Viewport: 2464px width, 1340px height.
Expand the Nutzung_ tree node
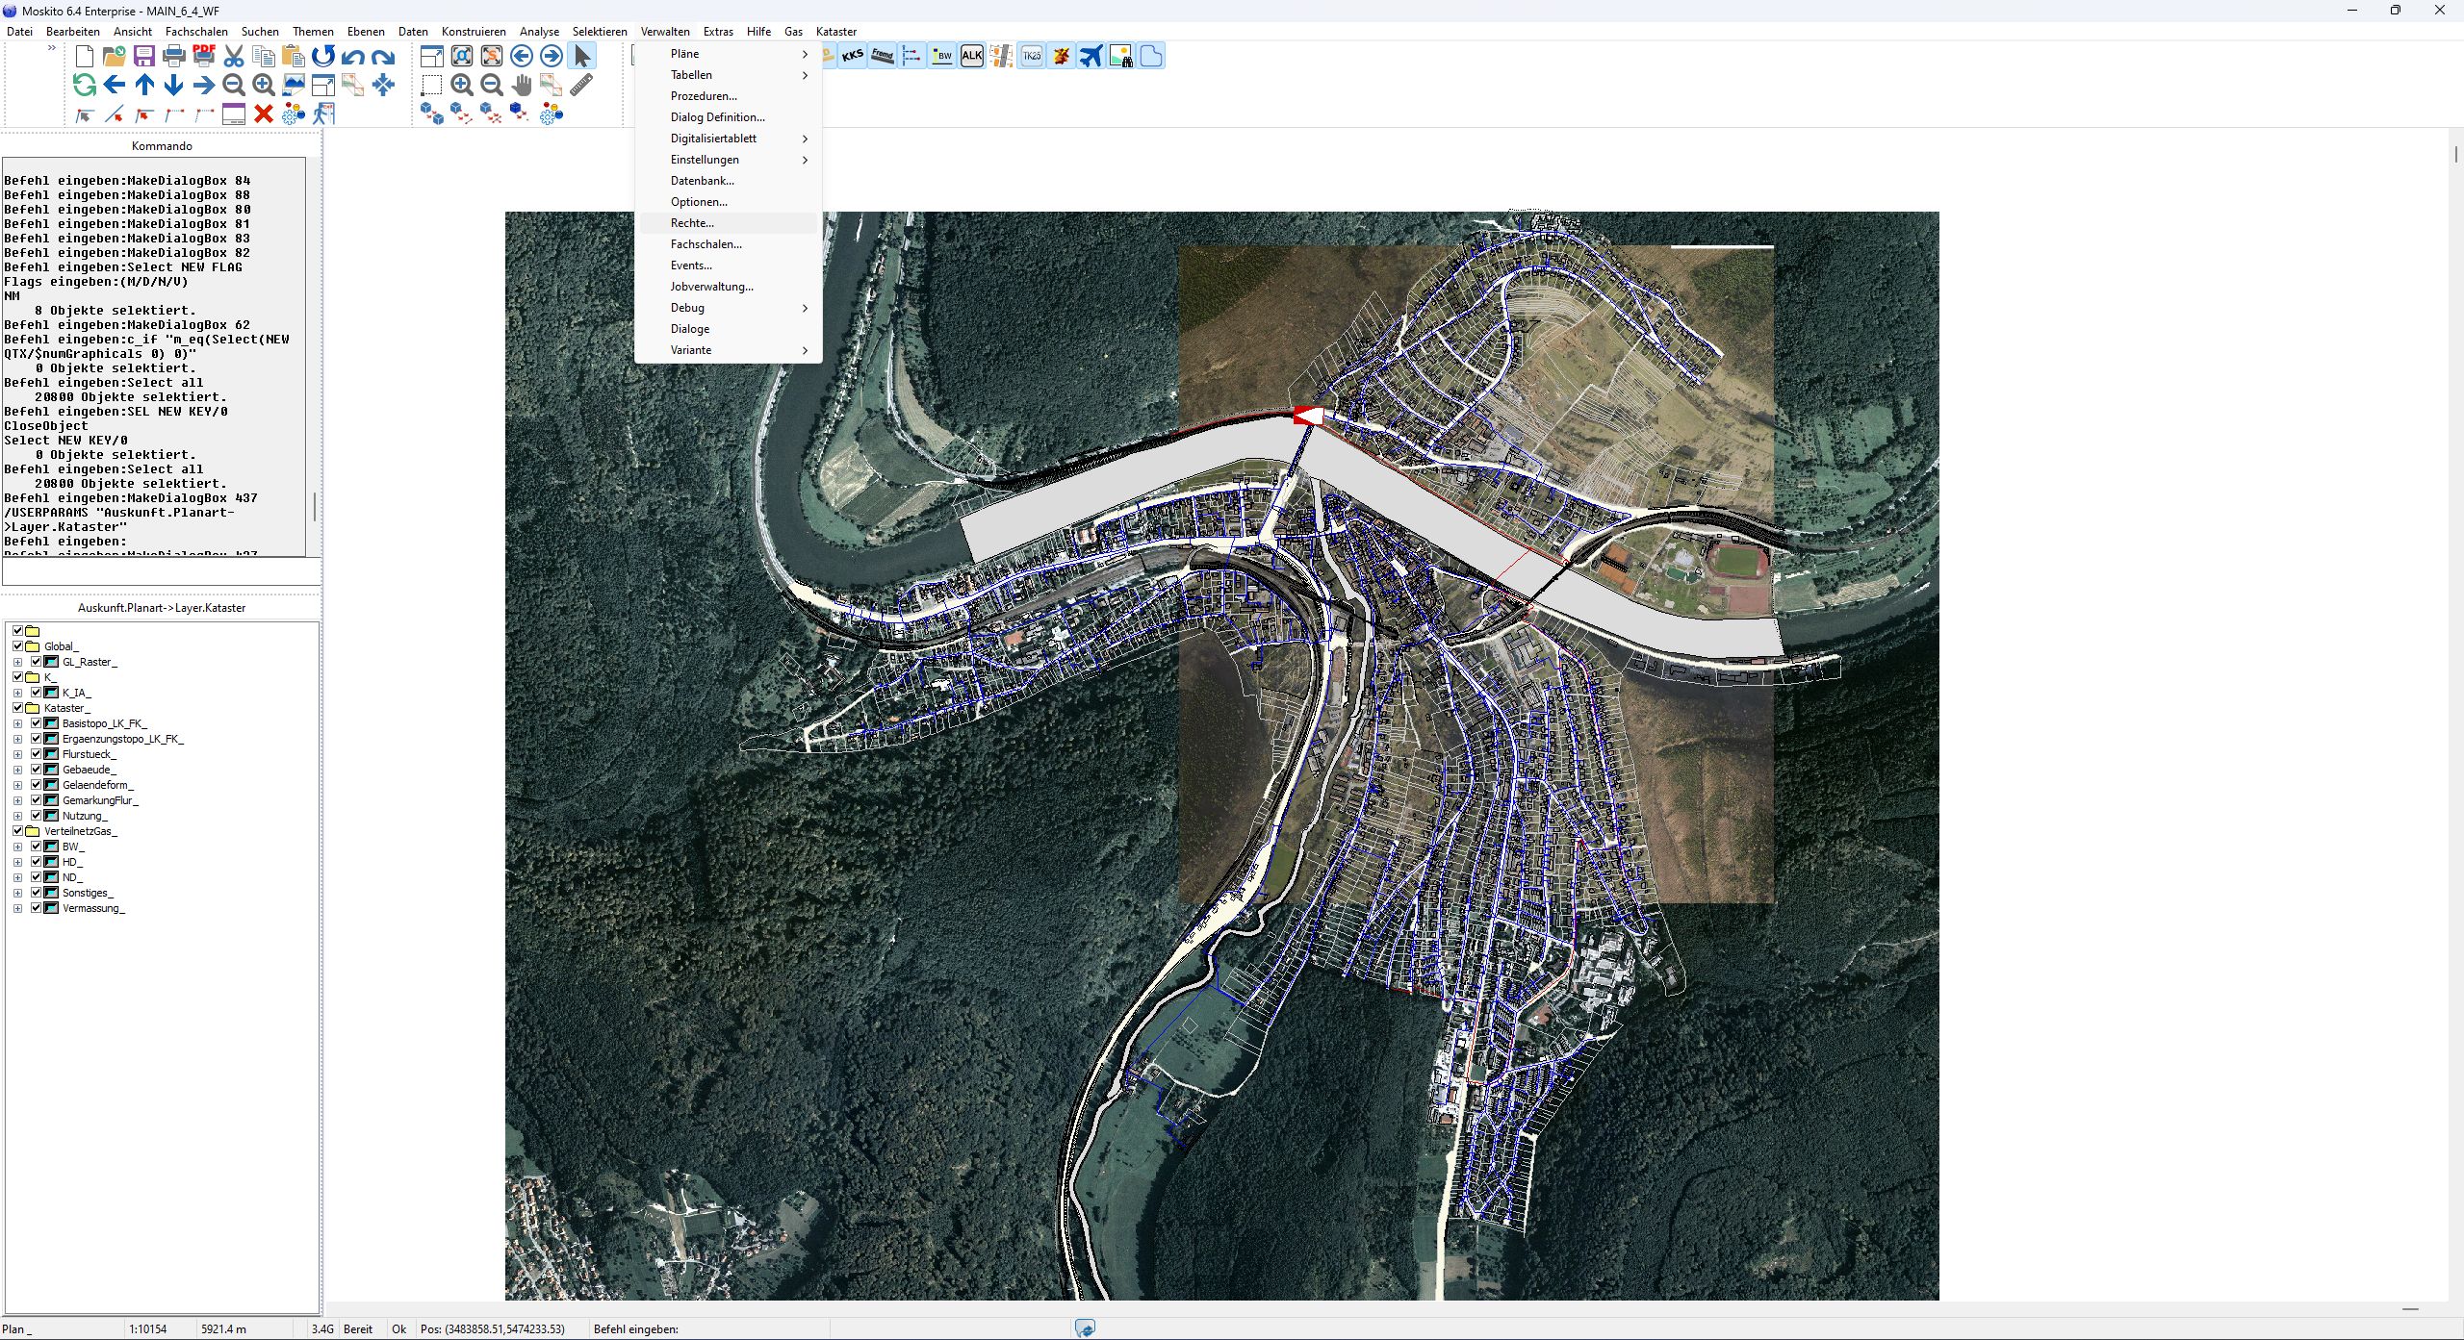17,816
